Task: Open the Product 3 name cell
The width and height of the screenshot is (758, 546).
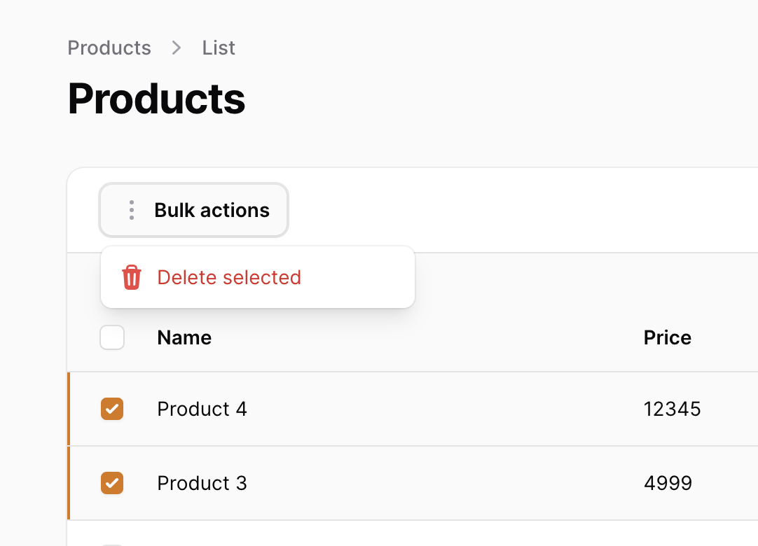Action: point(202,483)
